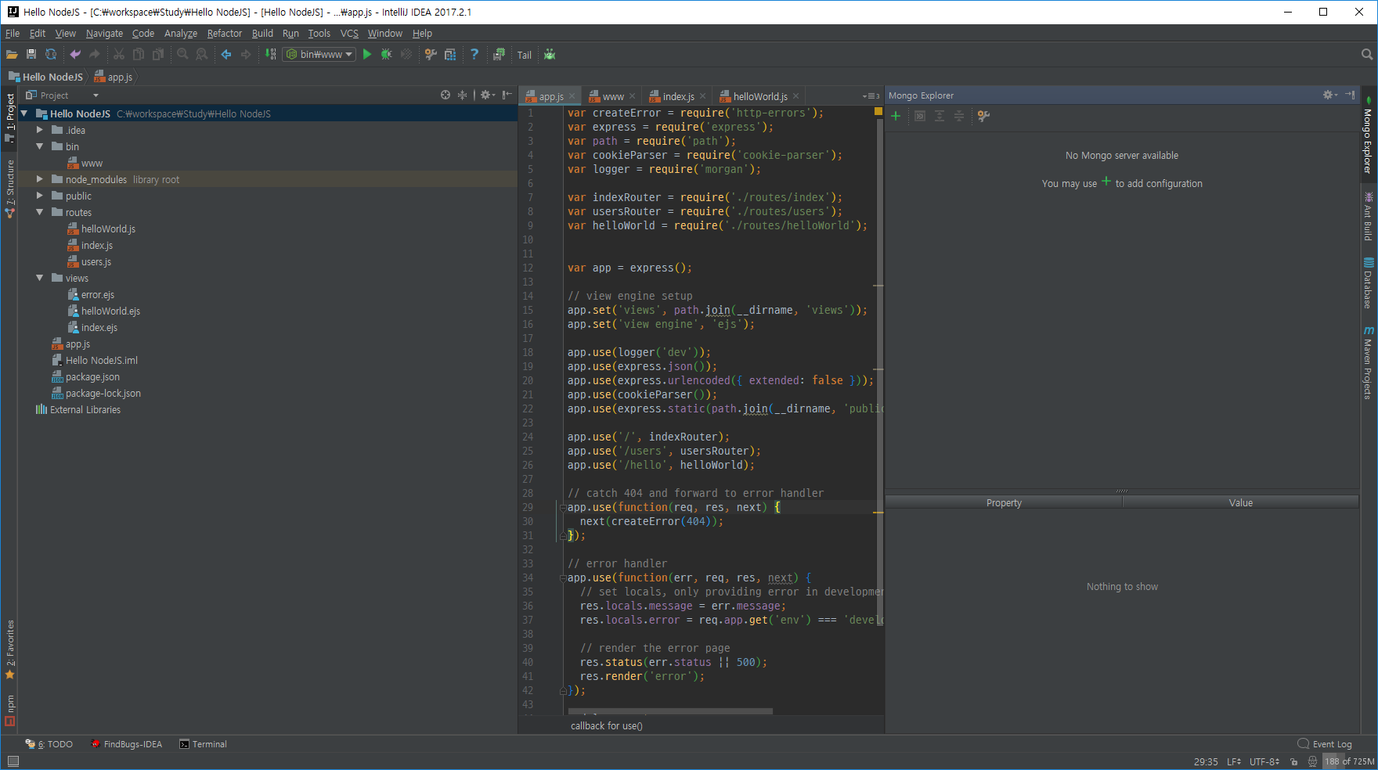Close the app.js editor tab
Screen dimensions: 1378x770
point(572,96)
